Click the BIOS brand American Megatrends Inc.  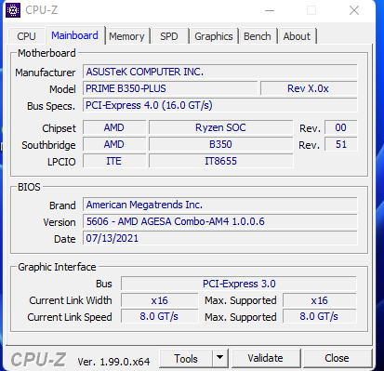click(x=219, y=205)
